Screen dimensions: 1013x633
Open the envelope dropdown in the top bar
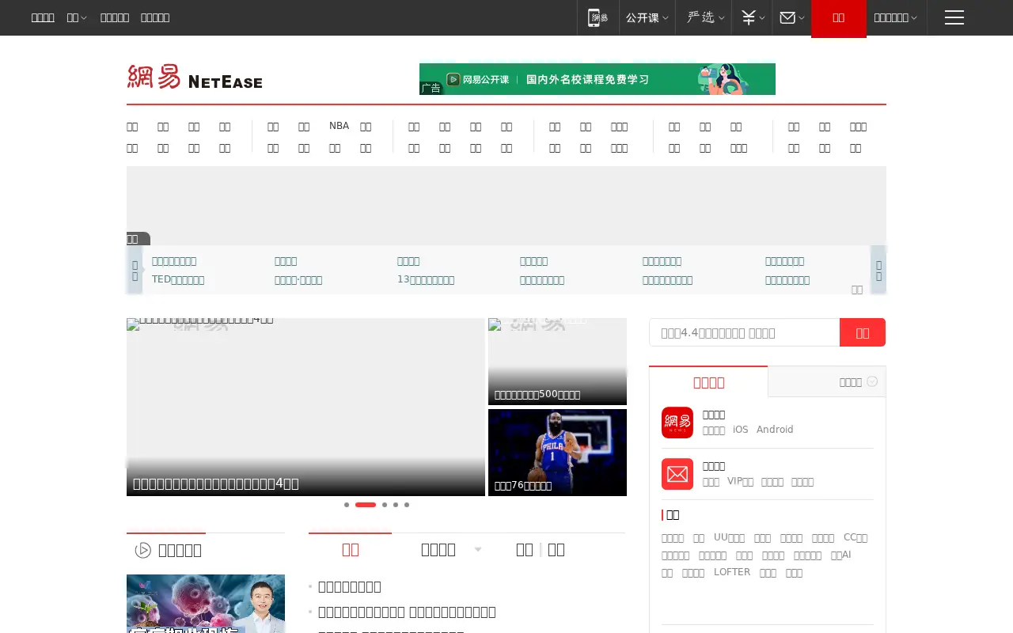791,17
